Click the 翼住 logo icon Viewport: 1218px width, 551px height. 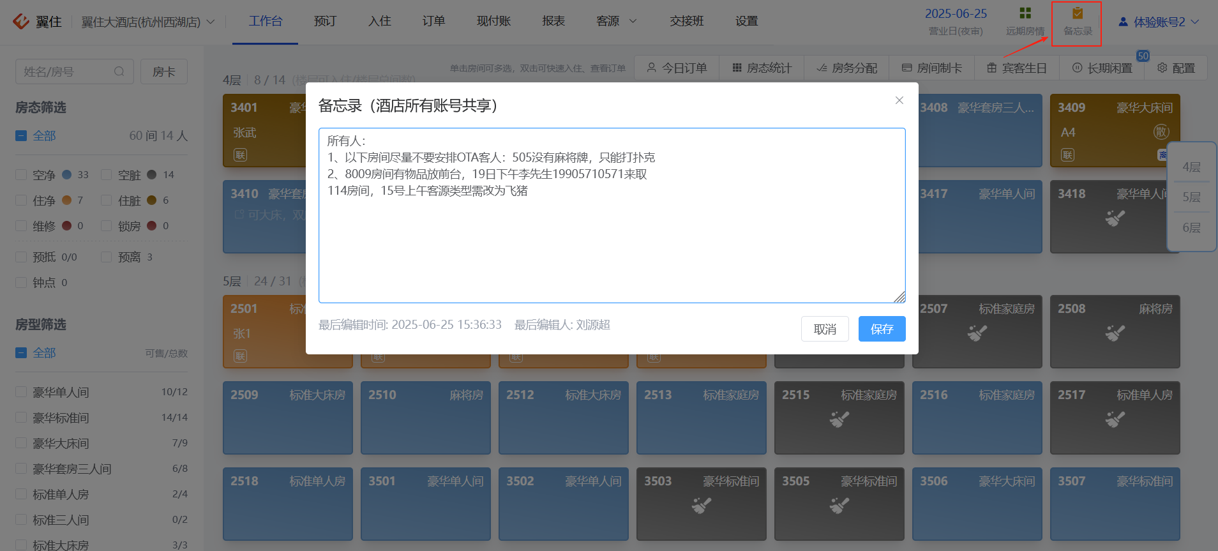point(21,22)
